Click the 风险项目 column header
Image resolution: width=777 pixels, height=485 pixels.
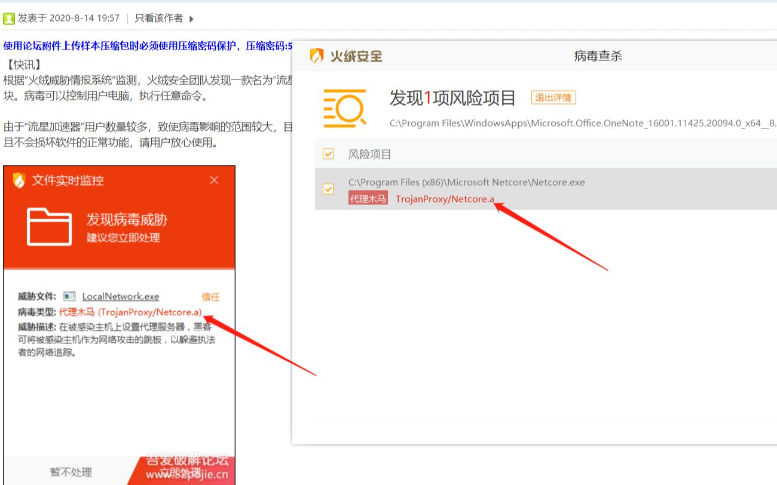(370, 154)
